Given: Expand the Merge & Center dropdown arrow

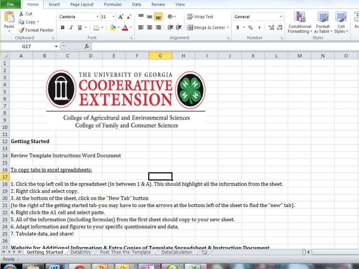Looking at the screenshot, I should click(228, 27).
